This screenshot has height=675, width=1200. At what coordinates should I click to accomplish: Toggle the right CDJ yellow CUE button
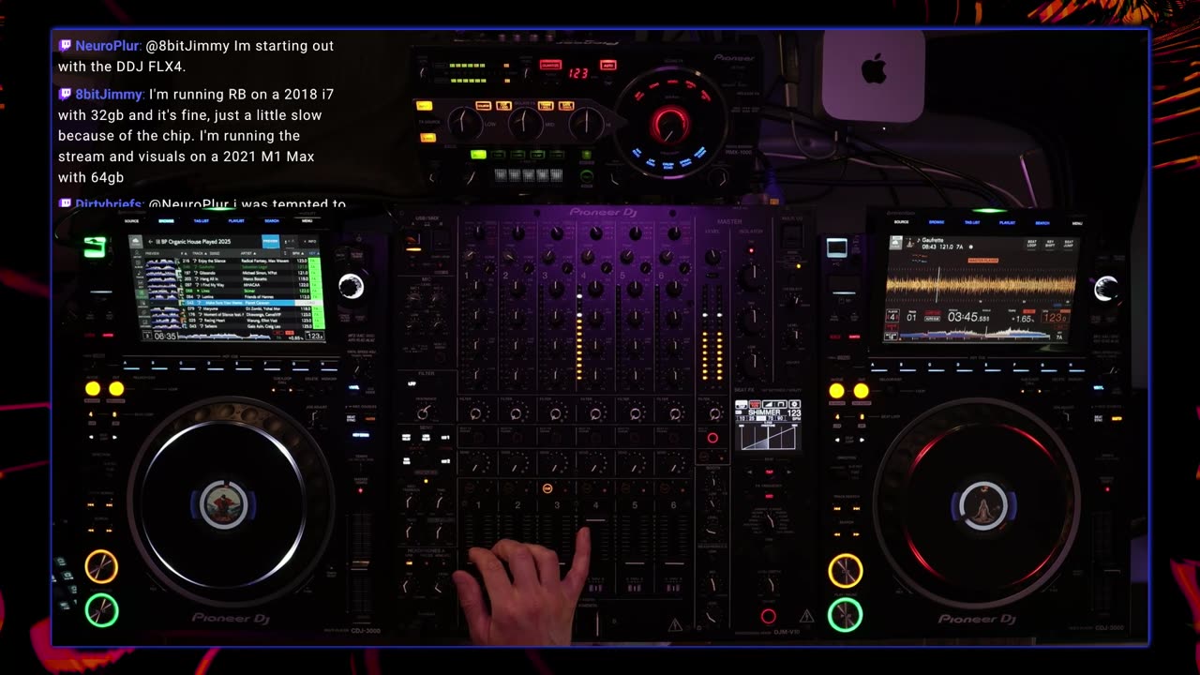(x=845, y=571)
